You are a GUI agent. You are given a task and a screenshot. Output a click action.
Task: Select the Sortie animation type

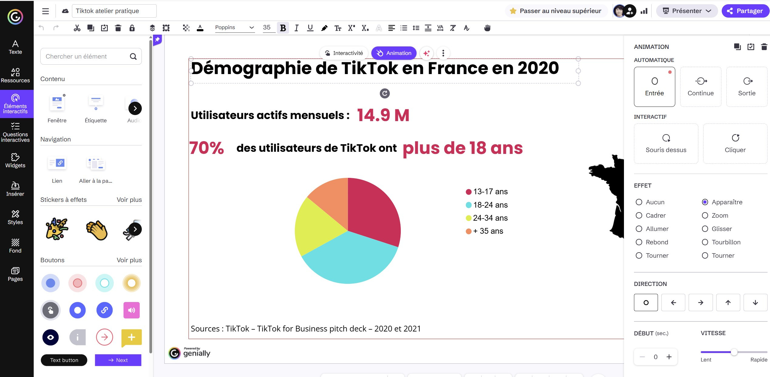747,87
